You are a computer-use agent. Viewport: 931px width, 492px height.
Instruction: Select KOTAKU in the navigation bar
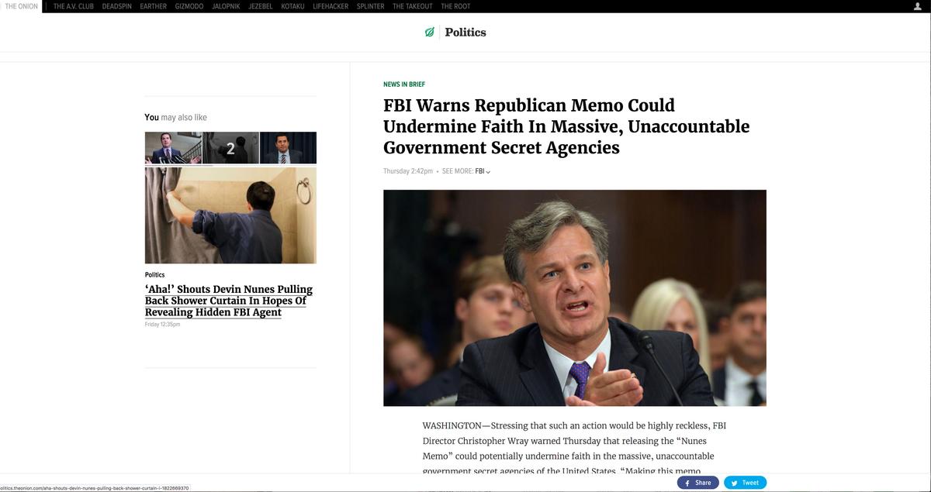tap(292, 5)
